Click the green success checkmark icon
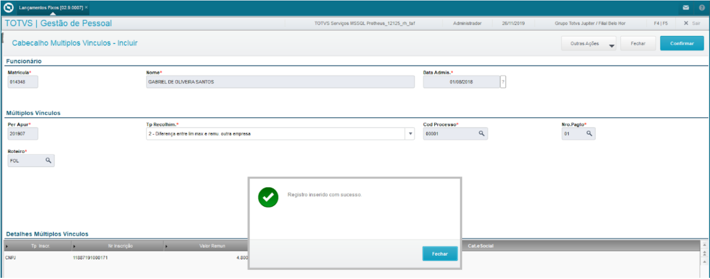Image resolution: width=710 pixels, height=279 pixels. [268, 197]
